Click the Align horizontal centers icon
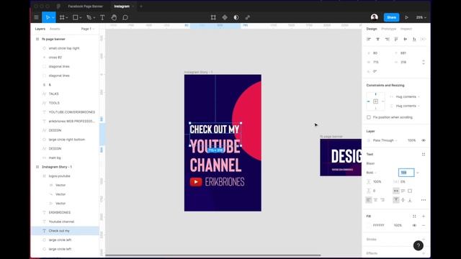The image size is (461, 259). coord(377,39)
